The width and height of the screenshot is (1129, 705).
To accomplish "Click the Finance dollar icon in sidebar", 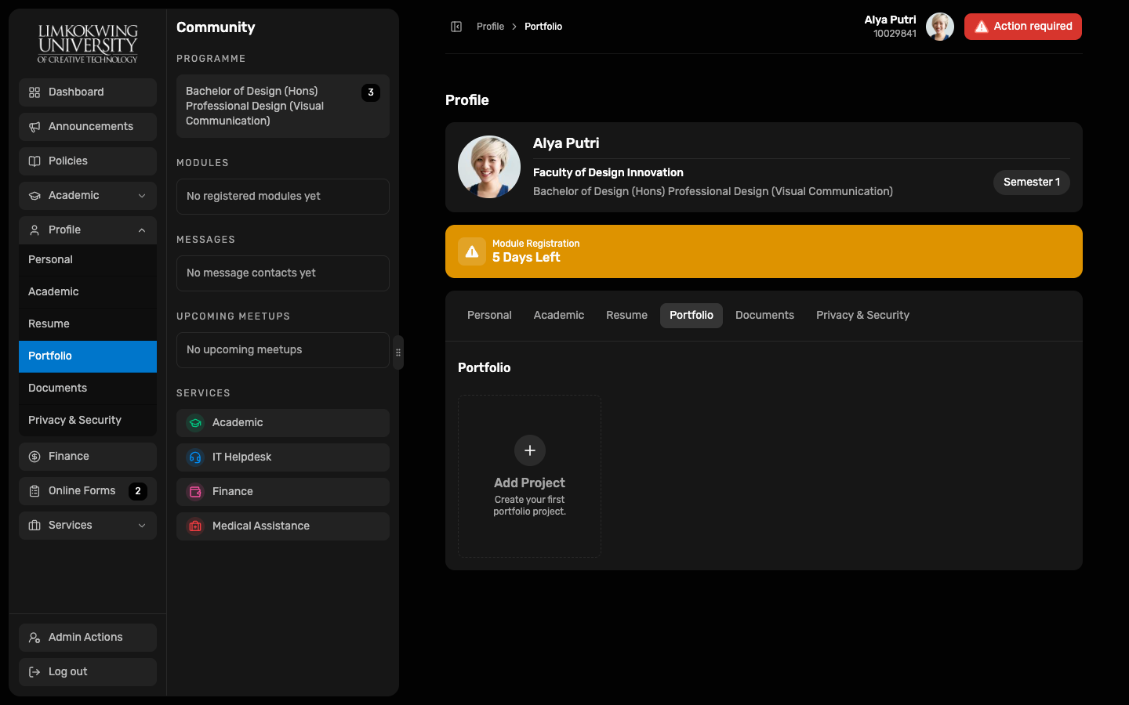I will (34, 457).
